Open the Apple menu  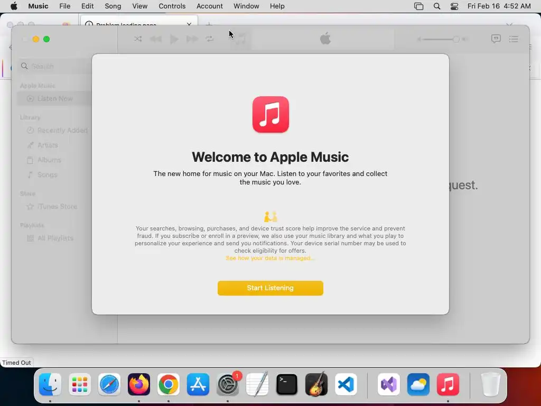(14, 6)
